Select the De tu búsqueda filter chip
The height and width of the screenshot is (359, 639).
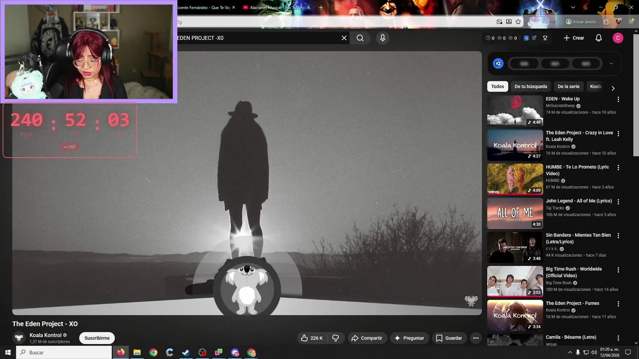tap(531, 86)
